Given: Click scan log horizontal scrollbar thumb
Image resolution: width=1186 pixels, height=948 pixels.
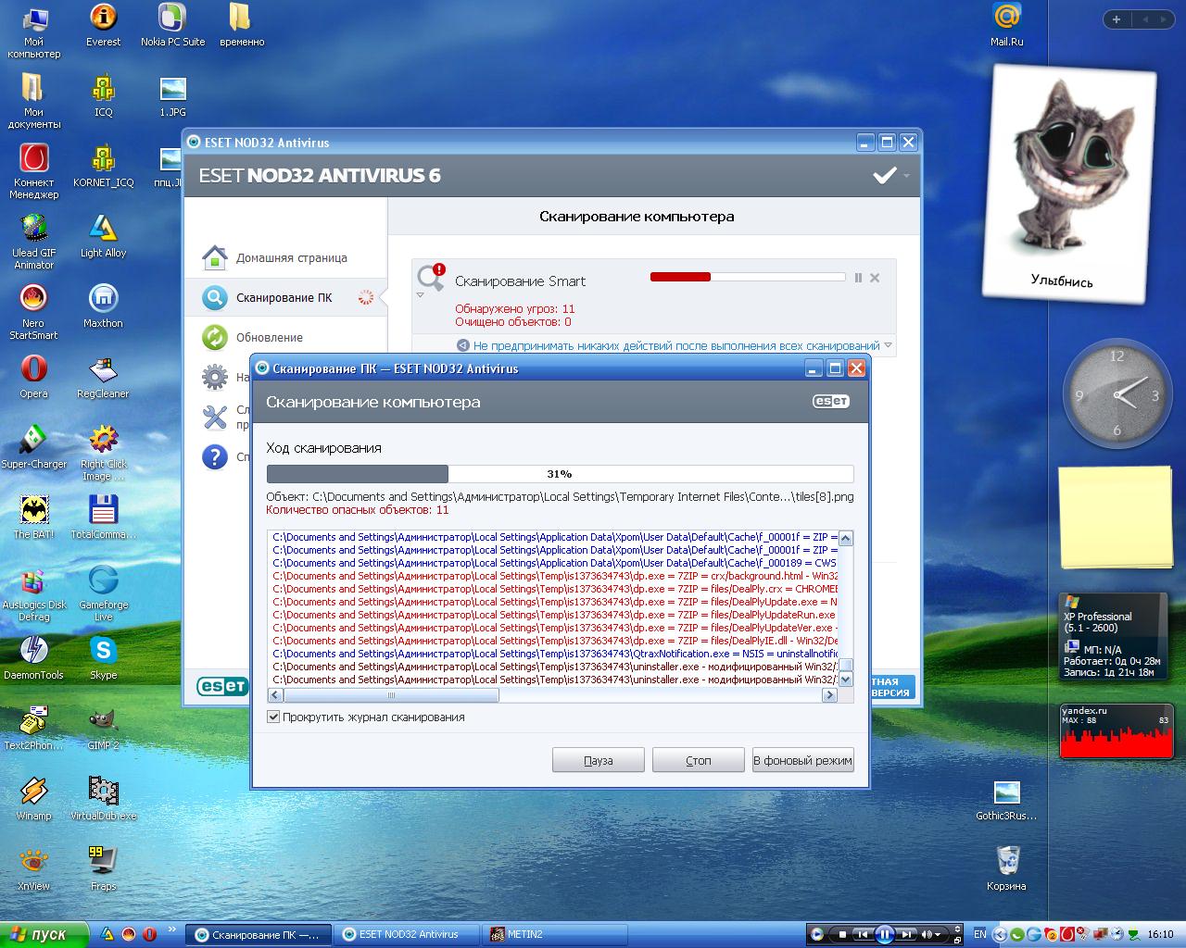Looking at the screenshot, I should [390, 694].
